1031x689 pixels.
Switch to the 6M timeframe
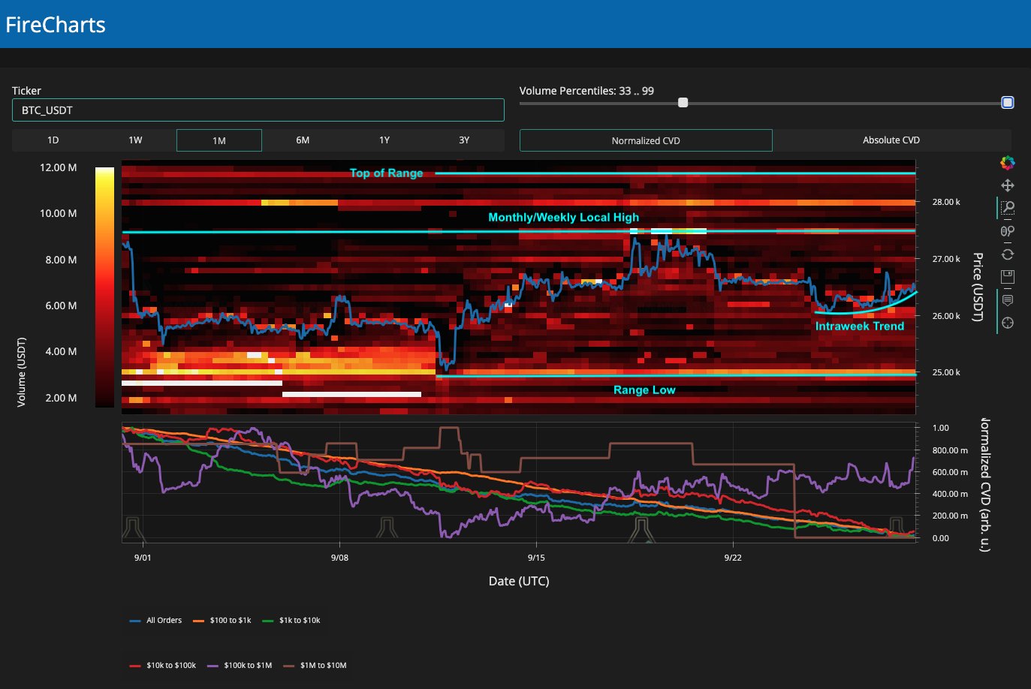click(303, 140)
